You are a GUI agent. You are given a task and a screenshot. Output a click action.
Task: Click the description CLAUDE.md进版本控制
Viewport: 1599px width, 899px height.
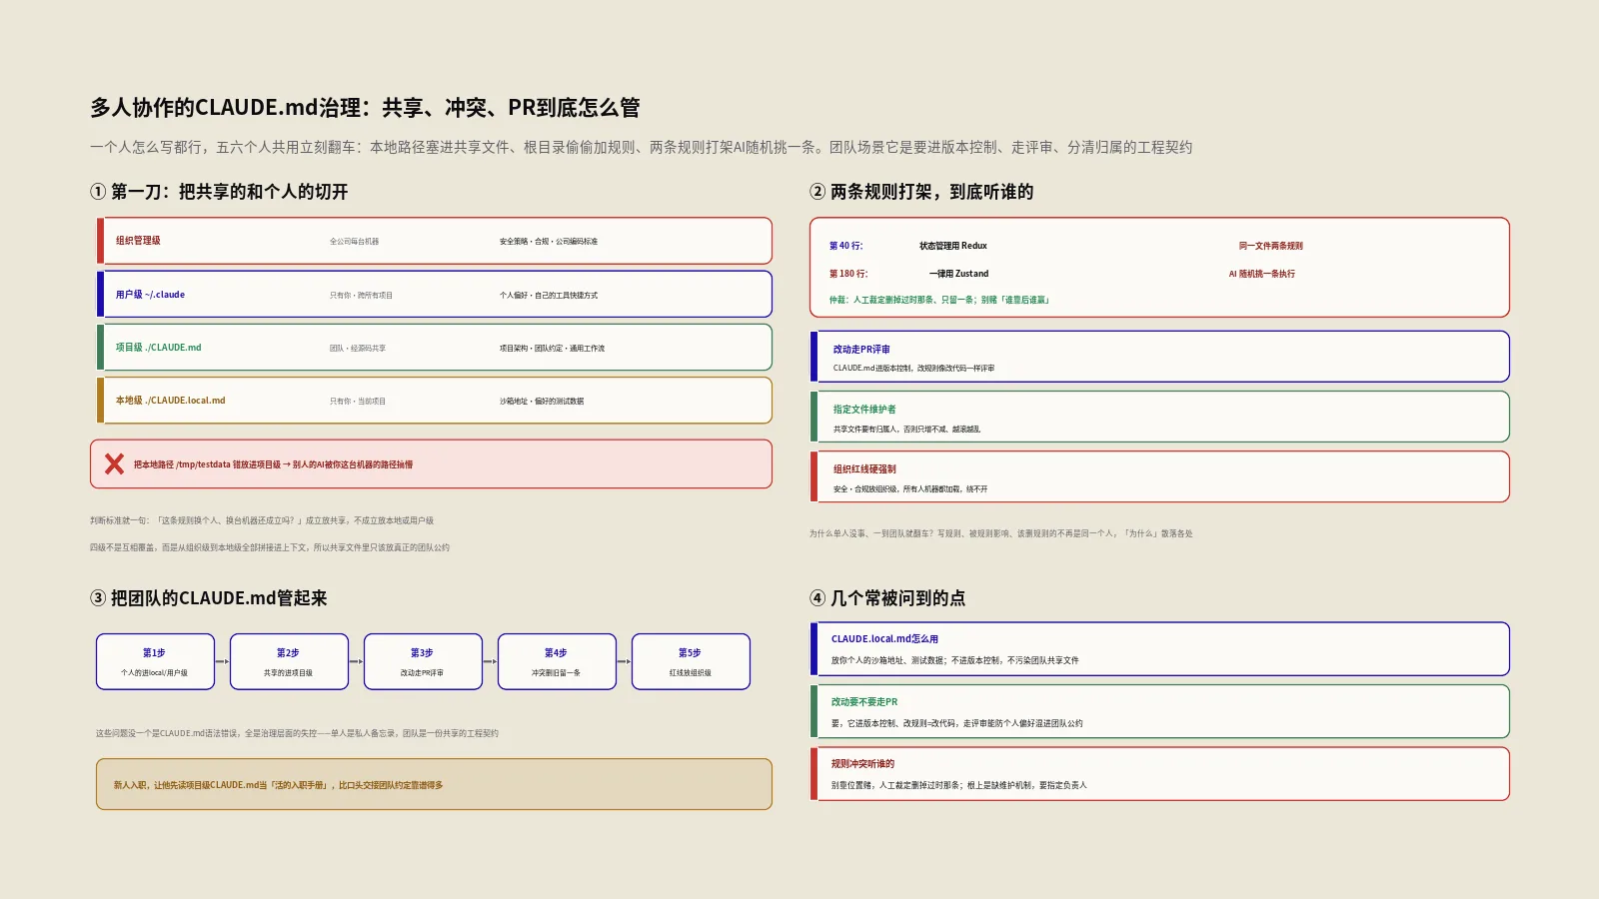[913, 369]
